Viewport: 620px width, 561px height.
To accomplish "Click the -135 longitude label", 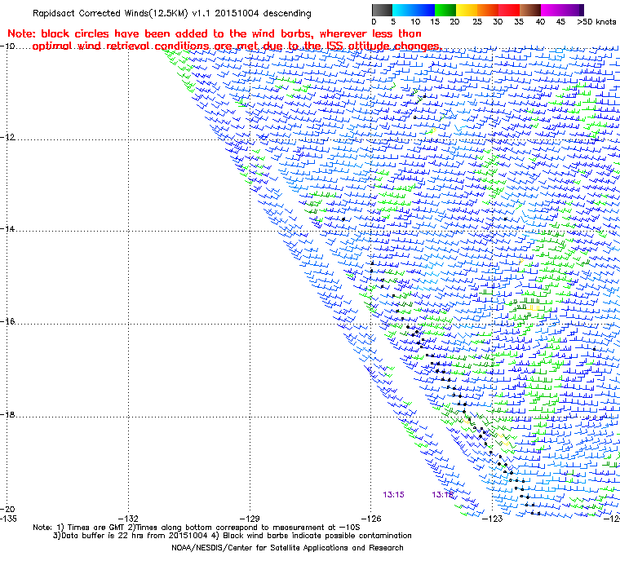I will point(8,519).
